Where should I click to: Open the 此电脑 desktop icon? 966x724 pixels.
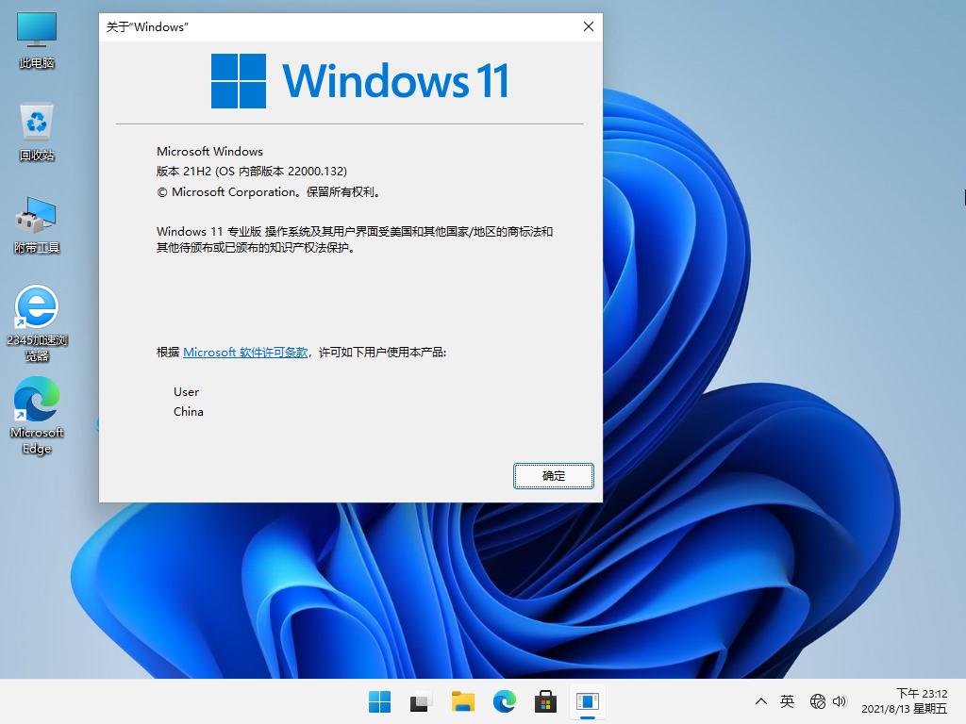(x=37, y=40)
